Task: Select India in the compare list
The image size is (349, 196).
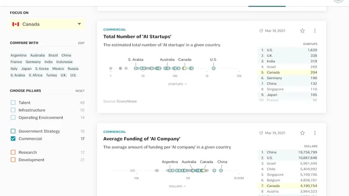Action: pos(49,62)
